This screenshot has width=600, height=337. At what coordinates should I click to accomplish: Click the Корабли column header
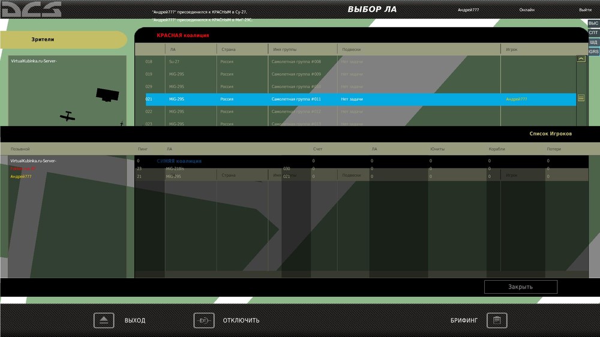[x=497, y=149]
